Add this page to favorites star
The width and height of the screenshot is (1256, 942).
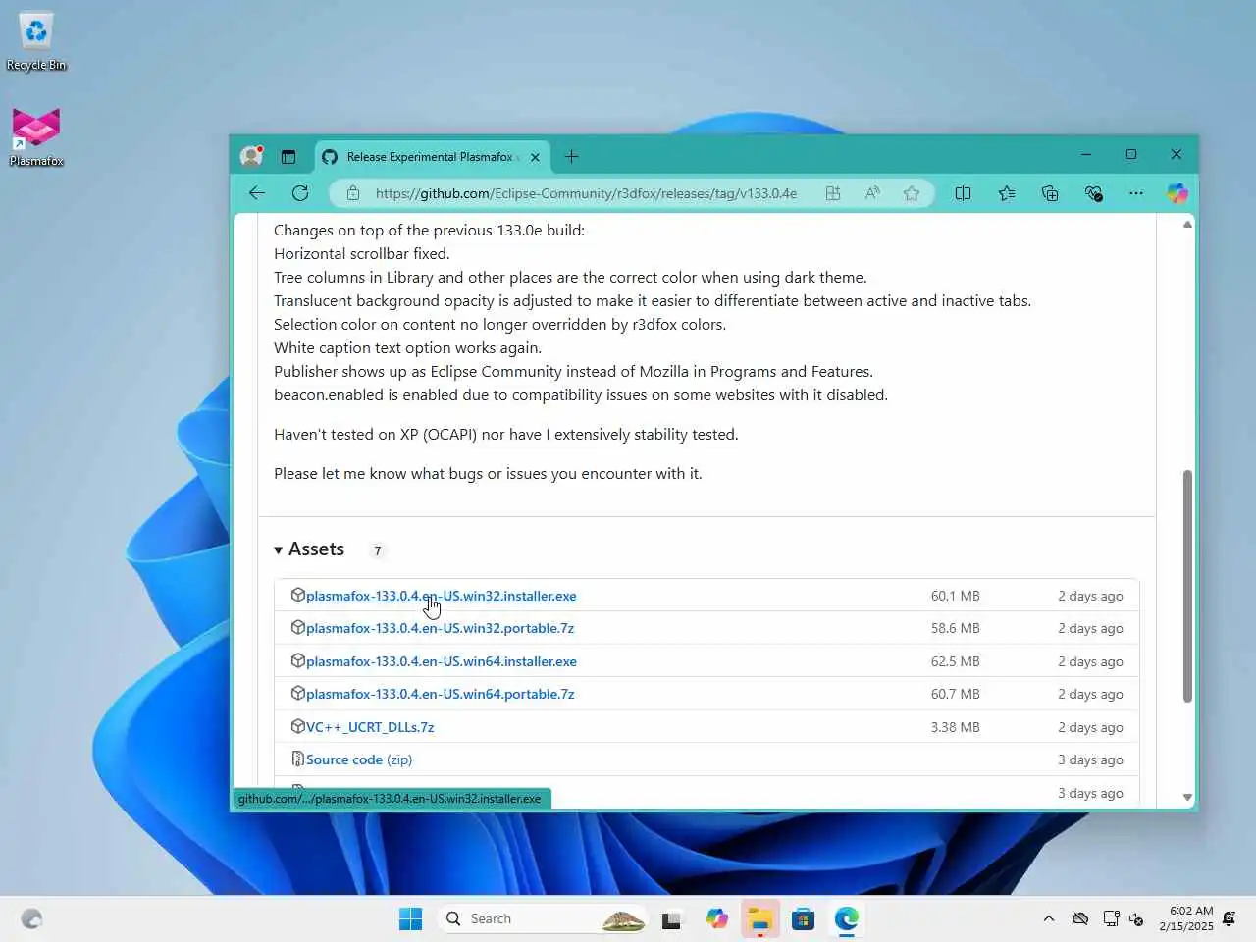pyautogui.click(x=912, y=193)
